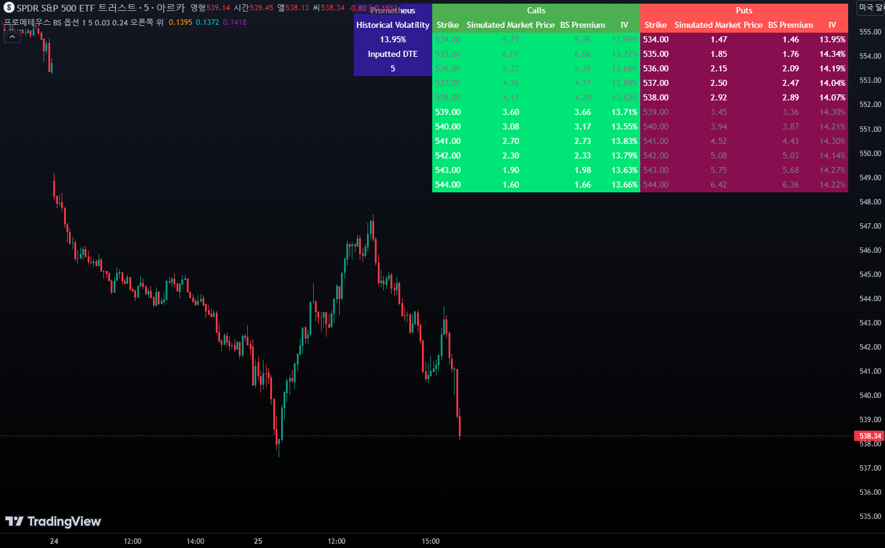Click the Puts strike 534.00 cell
Screen dimensions: 885x548
pyautogui.click(x=656, y=39)
